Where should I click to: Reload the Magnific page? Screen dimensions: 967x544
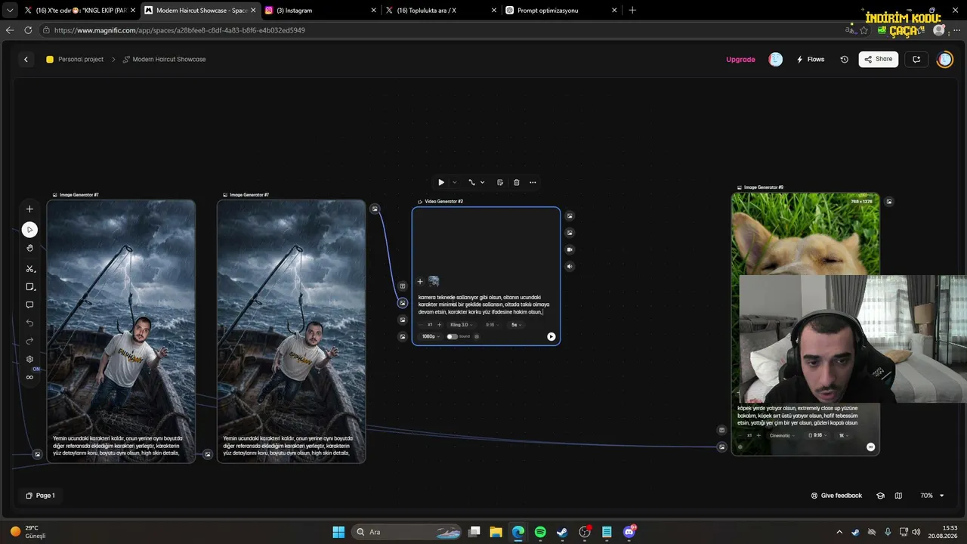coord(28,30)
